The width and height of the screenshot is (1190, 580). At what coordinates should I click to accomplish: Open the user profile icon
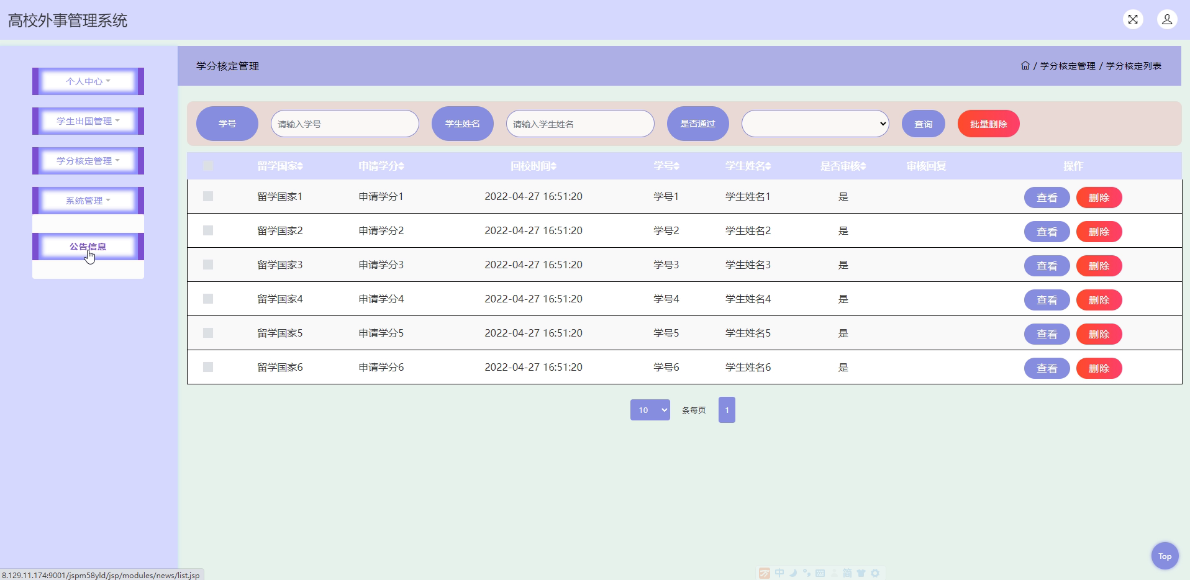tap(1167, 19)
